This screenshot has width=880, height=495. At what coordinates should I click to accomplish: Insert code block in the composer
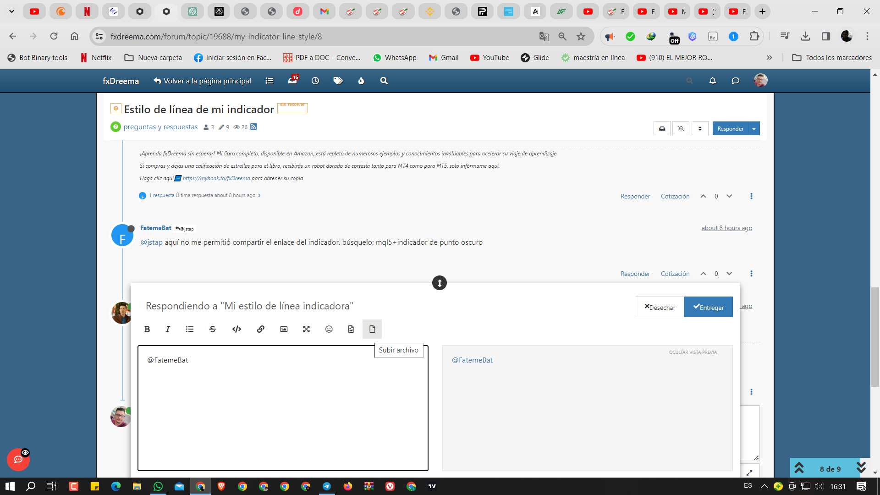click(236, 329)
